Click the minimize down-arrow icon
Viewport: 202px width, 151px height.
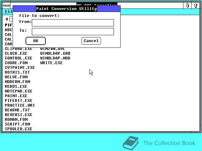(187, 6)
